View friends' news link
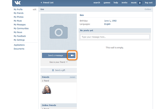Viewport: 168px width, 109px height. pos(72,77)
